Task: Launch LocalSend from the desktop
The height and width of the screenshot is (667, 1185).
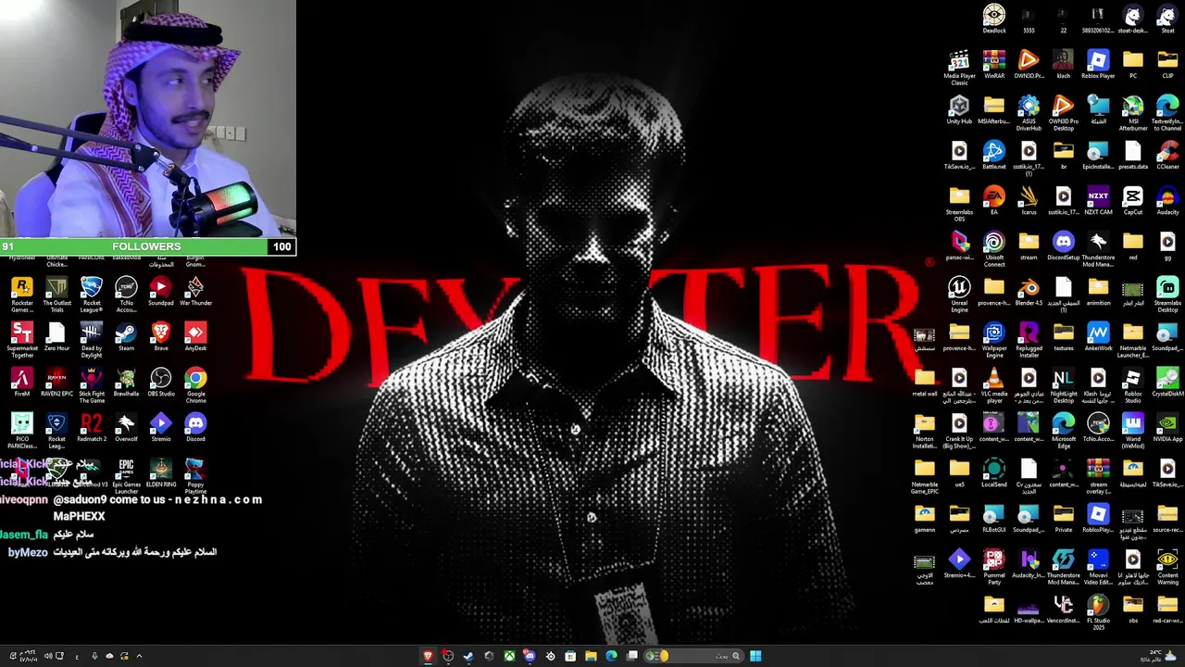Action: tap(994, 472)
